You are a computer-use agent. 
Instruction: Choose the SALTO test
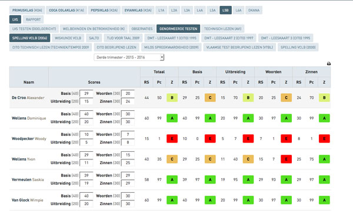coord(94,38)
